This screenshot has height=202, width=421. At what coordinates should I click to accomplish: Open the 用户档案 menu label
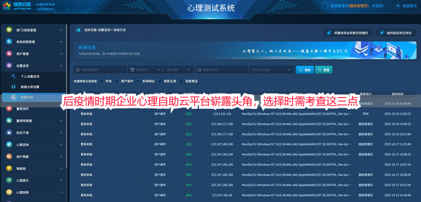[23, 157]
